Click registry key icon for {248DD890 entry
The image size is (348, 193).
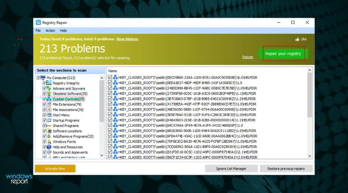[x=115, y=88]
